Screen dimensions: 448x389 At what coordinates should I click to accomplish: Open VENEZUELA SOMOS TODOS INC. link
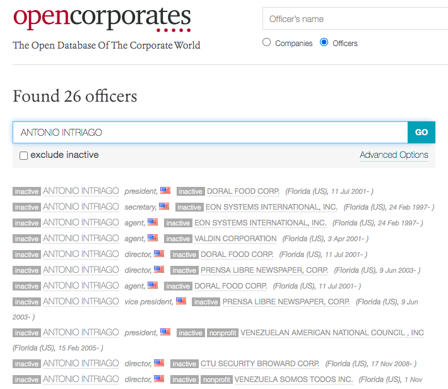[x=293, y=380]
